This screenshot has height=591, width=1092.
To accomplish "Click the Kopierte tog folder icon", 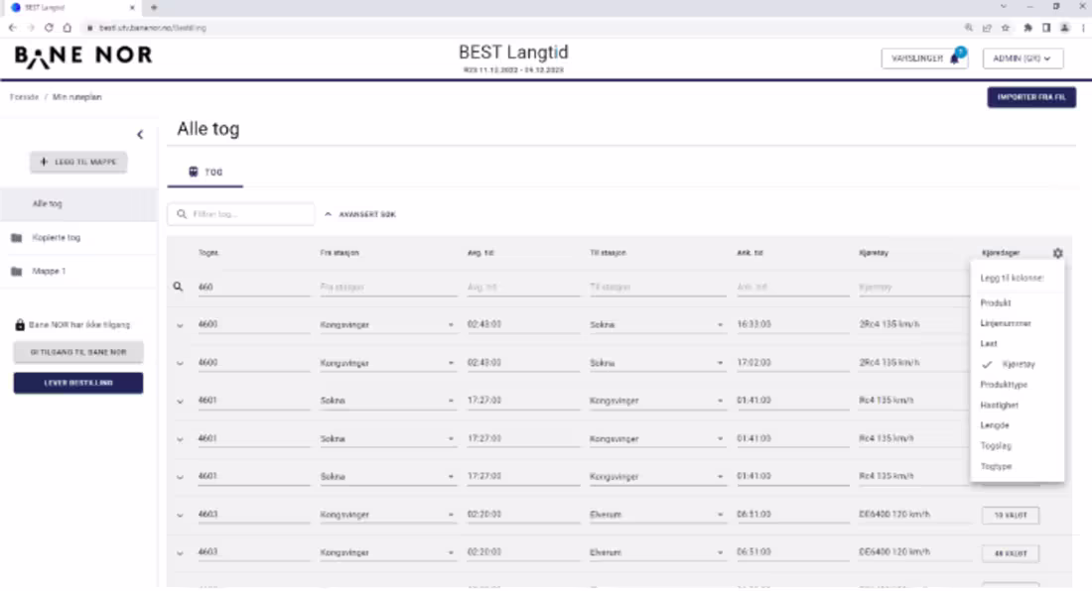I will 17,238.
